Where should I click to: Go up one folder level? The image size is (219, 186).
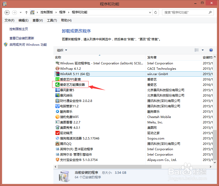click(x=26, y=13)
